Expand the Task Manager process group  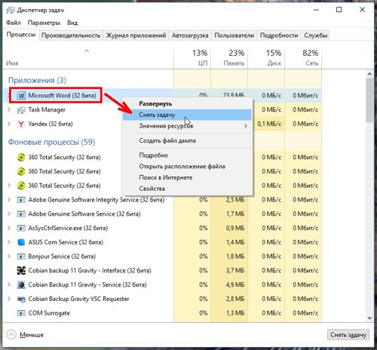[x=9, y=110]
